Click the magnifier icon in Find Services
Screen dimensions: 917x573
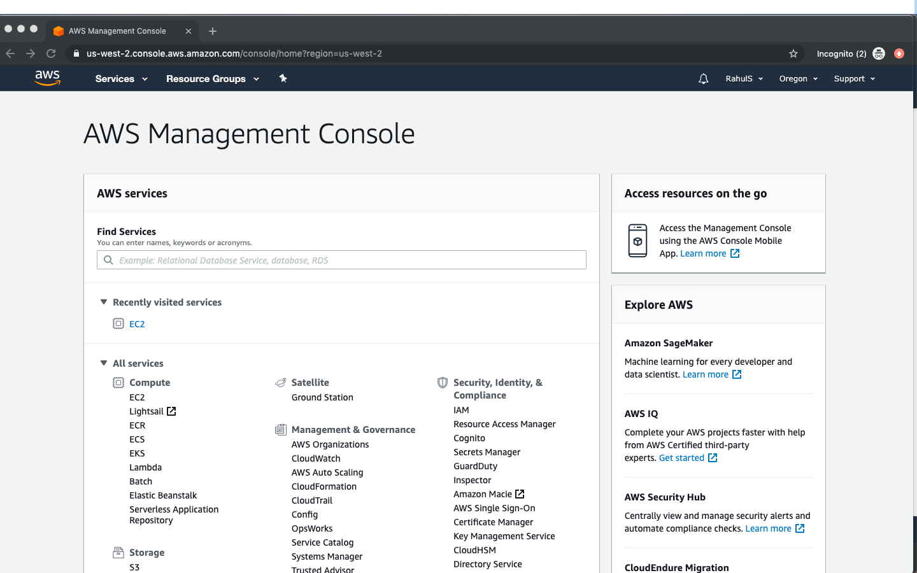tap(108, 260)
